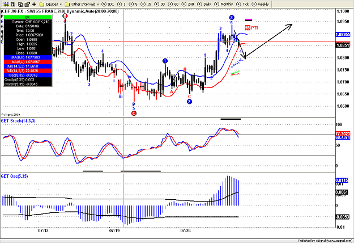Click the second toolbar window icon
The image size is (354, 243).
coord(14,4)
